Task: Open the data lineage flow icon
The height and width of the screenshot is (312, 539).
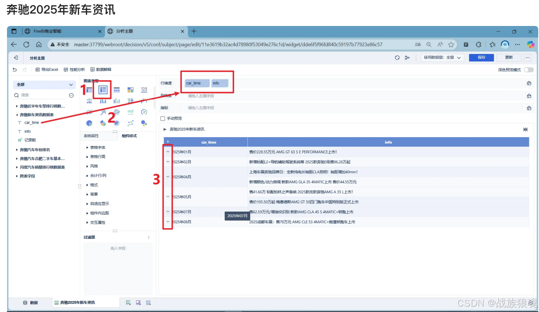Action: click(x=407, y=58)
